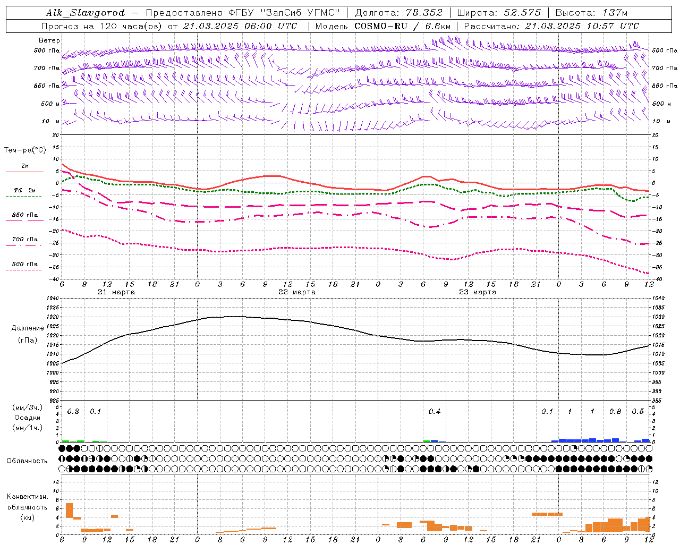The width and height of the screenshot is (680, 544).
Task: Click the 21 марта date label
Action: 116,292
